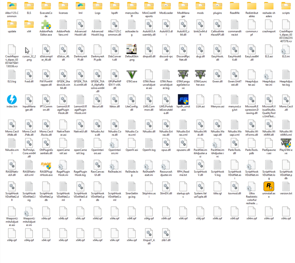Open the plugins folder
The width and height of the screenshot is (295, 263).
point(218,7)
